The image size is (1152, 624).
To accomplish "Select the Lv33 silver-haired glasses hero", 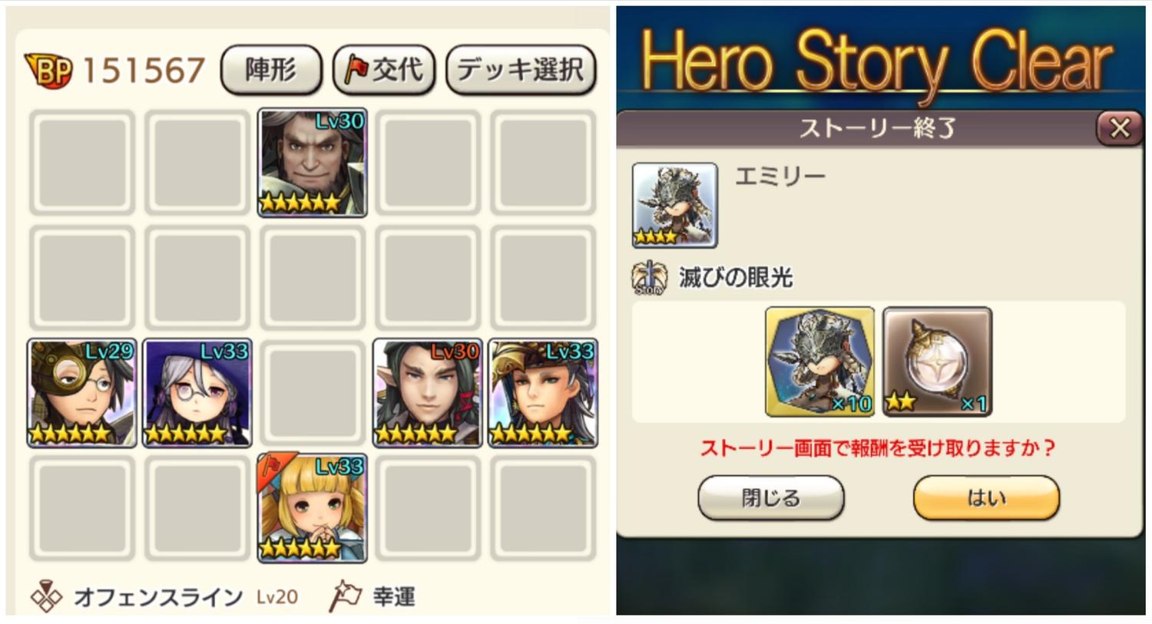I will [197, 392].
